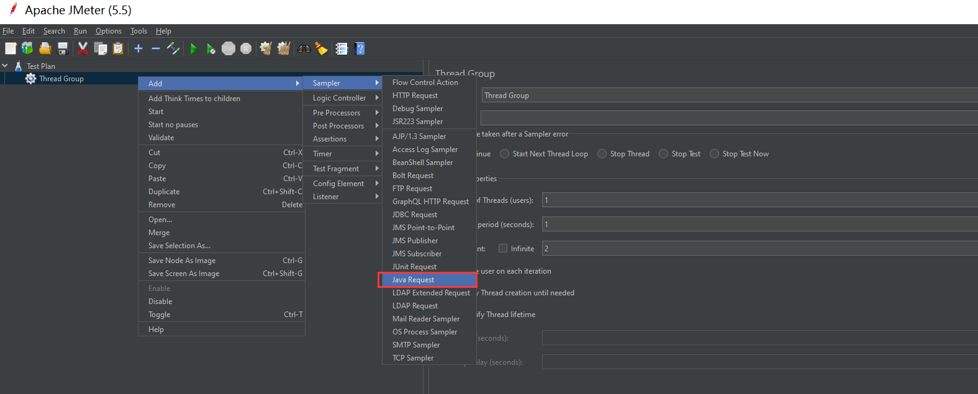Click the Thread Group name input field
978x394 pixels.
(730, 95)
